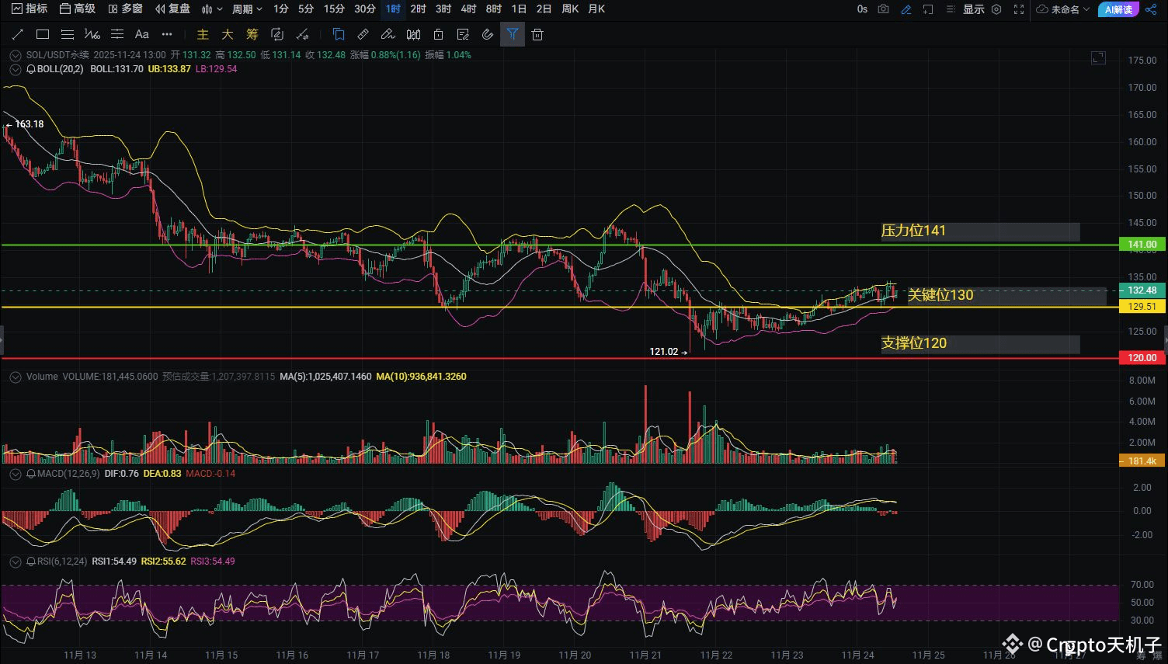Take a chart screenshot with camera icon

884,9
